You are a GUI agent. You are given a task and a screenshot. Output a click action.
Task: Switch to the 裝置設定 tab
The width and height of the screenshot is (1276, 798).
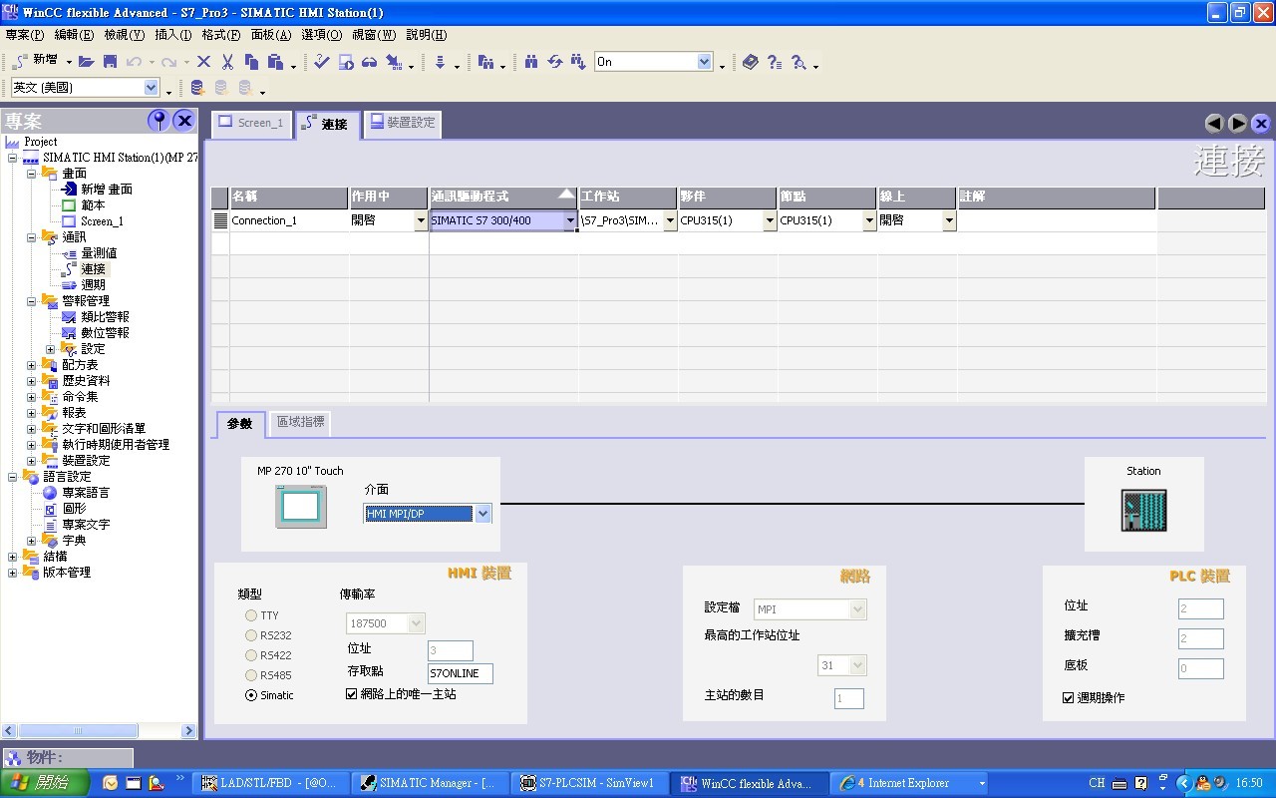[403, 123]
